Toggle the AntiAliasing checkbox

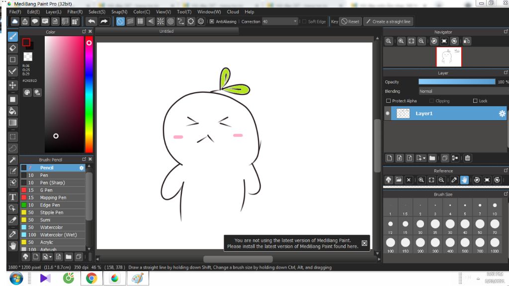212,22
